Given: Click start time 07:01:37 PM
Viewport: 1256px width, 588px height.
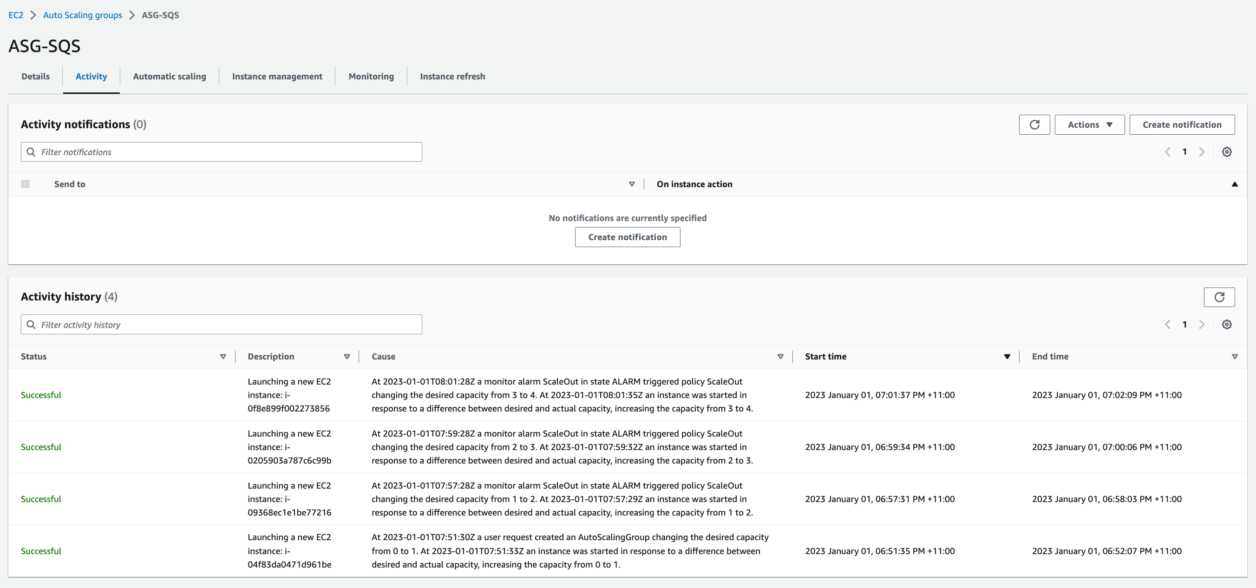Looking at the screenshot, I should [880, 395].
